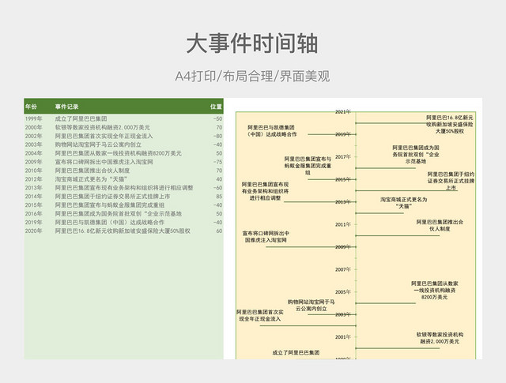
Task: Click the 1999年 cell in the table
Action: tap(33, 118)
